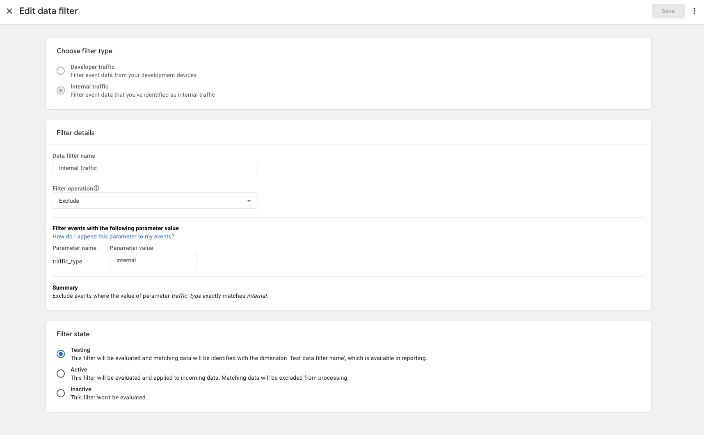The image size is (704, 435).
Task: Open the Filter operation help tooltip
Action: coord(97,188)
